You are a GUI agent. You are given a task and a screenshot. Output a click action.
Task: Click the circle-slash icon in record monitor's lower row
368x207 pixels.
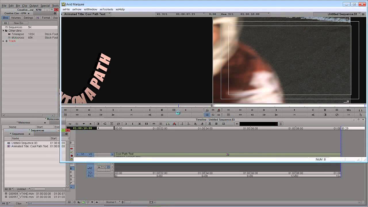337,115
